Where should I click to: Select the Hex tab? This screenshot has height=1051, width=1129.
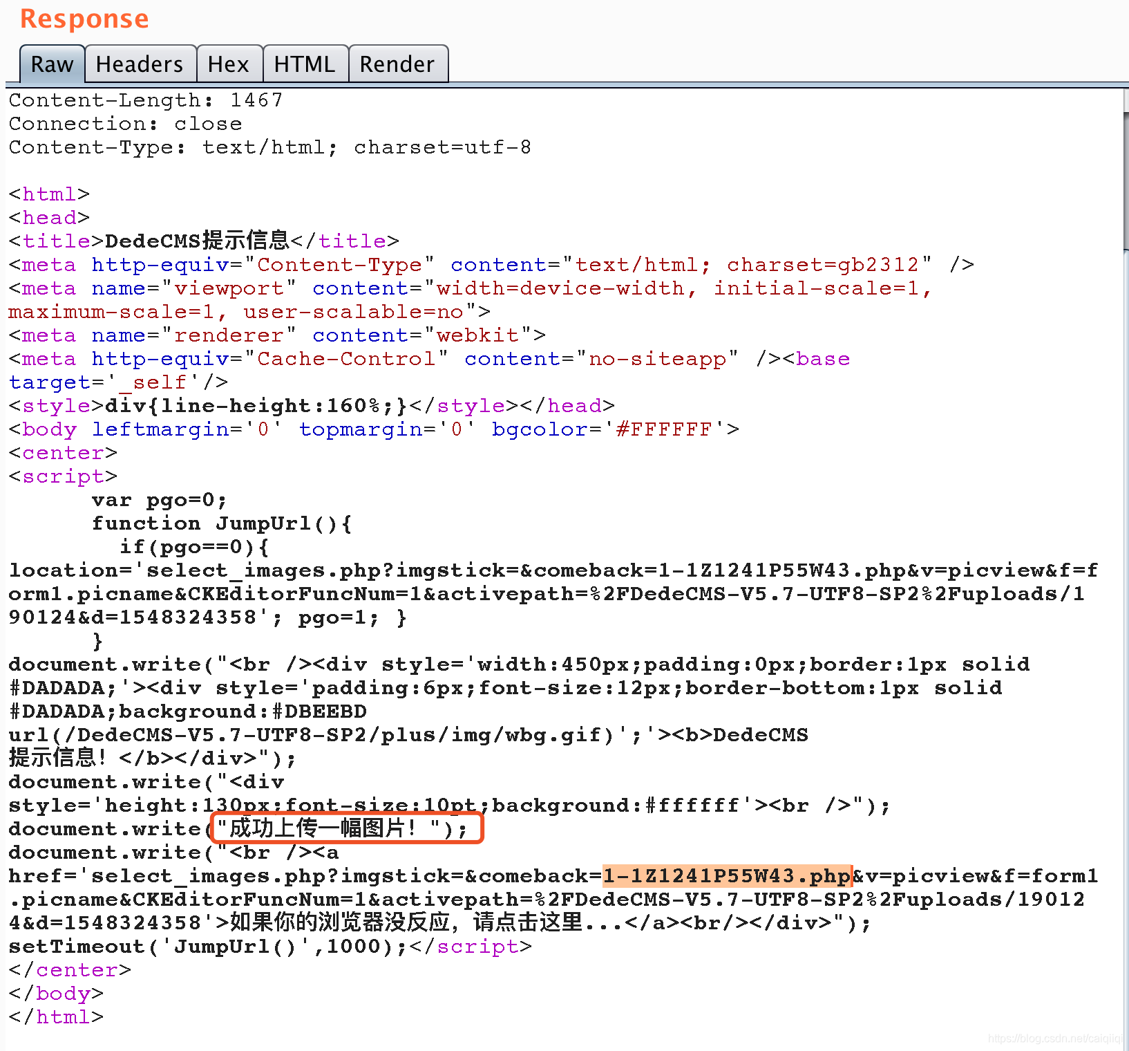coord(229,64)
